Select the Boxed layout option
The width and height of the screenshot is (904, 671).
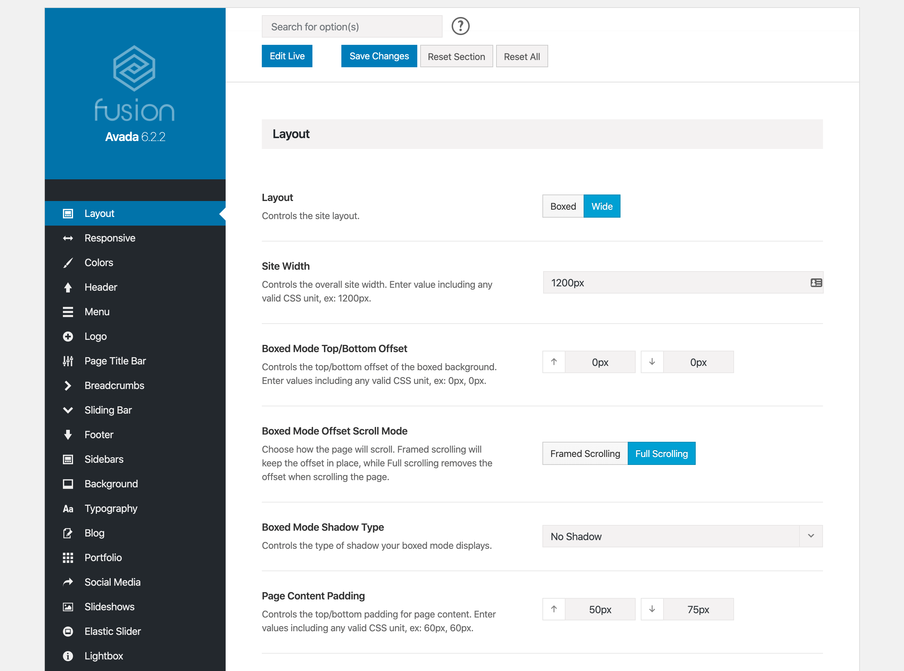[x=563, y=206]
